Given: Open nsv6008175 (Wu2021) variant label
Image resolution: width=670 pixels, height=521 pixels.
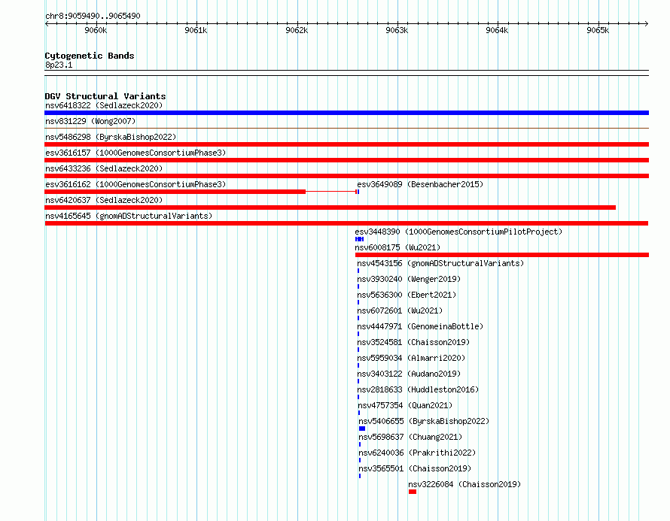Looking at the screenshot, I should pyautogui.click(x=397, y=247).
